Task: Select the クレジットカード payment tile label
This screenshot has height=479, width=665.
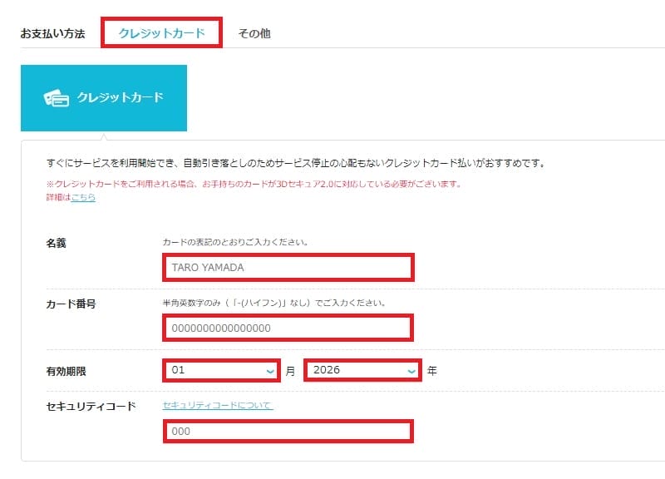Action: pos(120,97)
